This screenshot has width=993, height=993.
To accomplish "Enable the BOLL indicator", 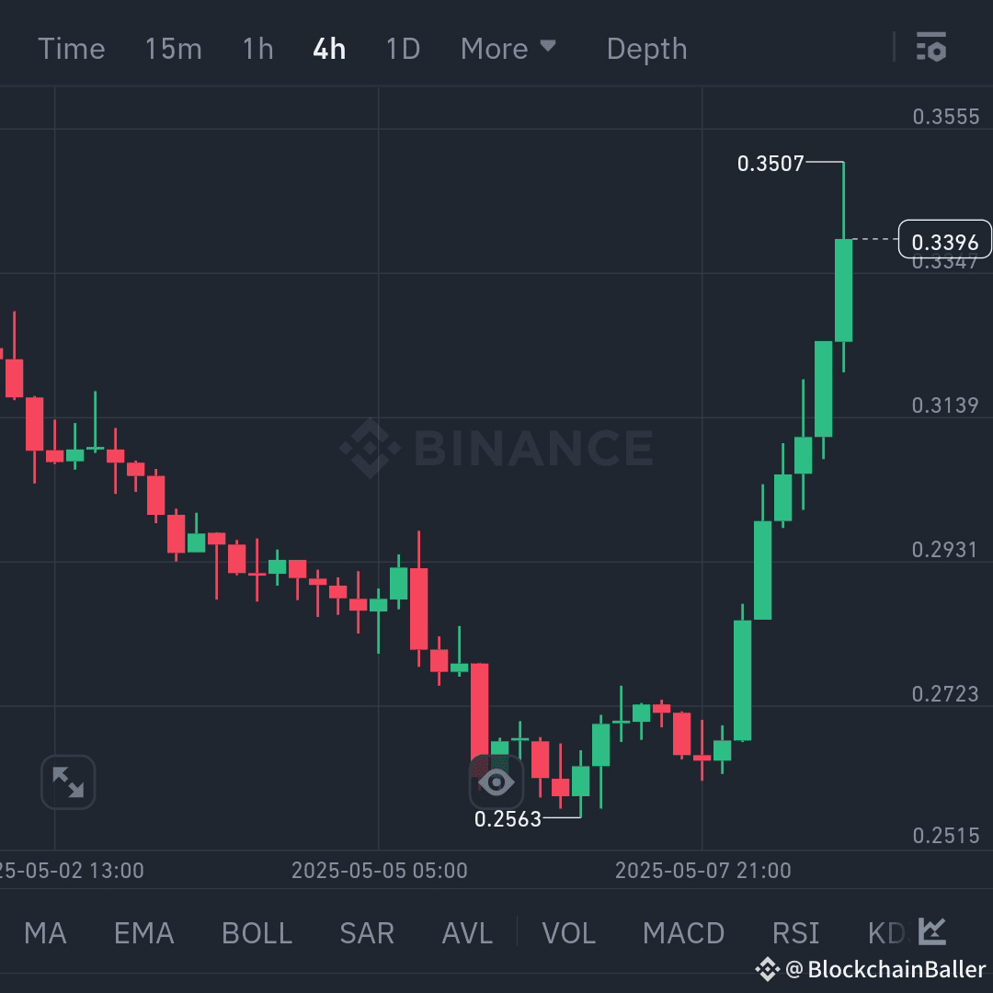I will (257, 932).
